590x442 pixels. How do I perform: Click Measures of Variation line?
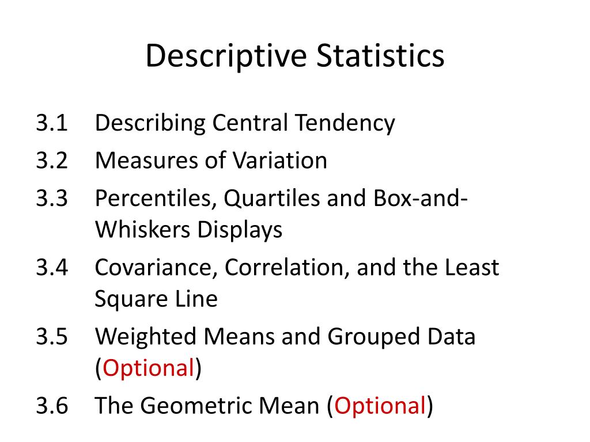coord(211,161)
